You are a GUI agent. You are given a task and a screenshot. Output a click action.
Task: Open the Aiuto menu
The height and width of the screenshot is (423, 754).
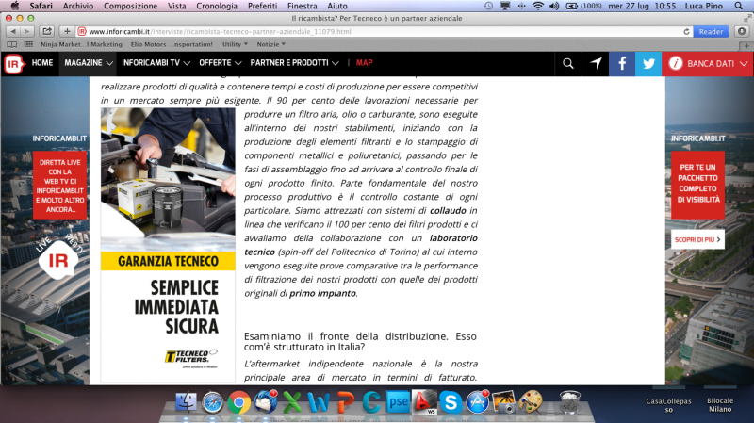tap(337, 6)
